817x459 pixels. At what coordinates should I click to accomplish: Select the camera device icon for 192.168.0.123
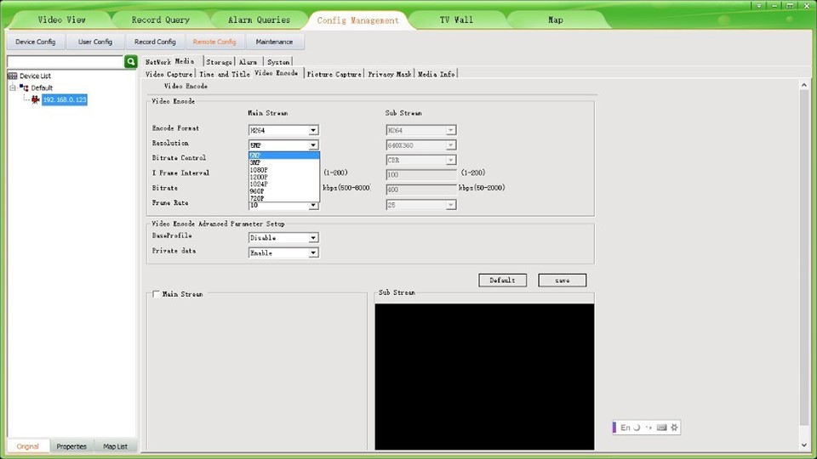(36, 99)
